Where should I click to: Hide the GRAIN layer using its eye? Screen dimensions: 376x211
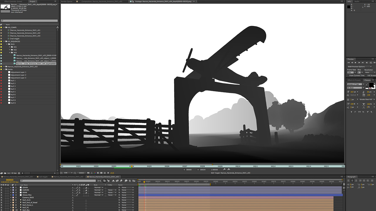[1, 188]
